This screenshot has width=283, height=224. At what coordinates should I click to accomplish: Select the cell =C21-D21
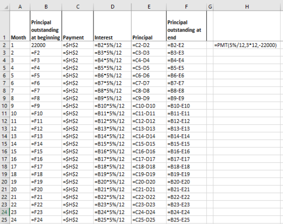pyautogui.click(x=149, y=190)
